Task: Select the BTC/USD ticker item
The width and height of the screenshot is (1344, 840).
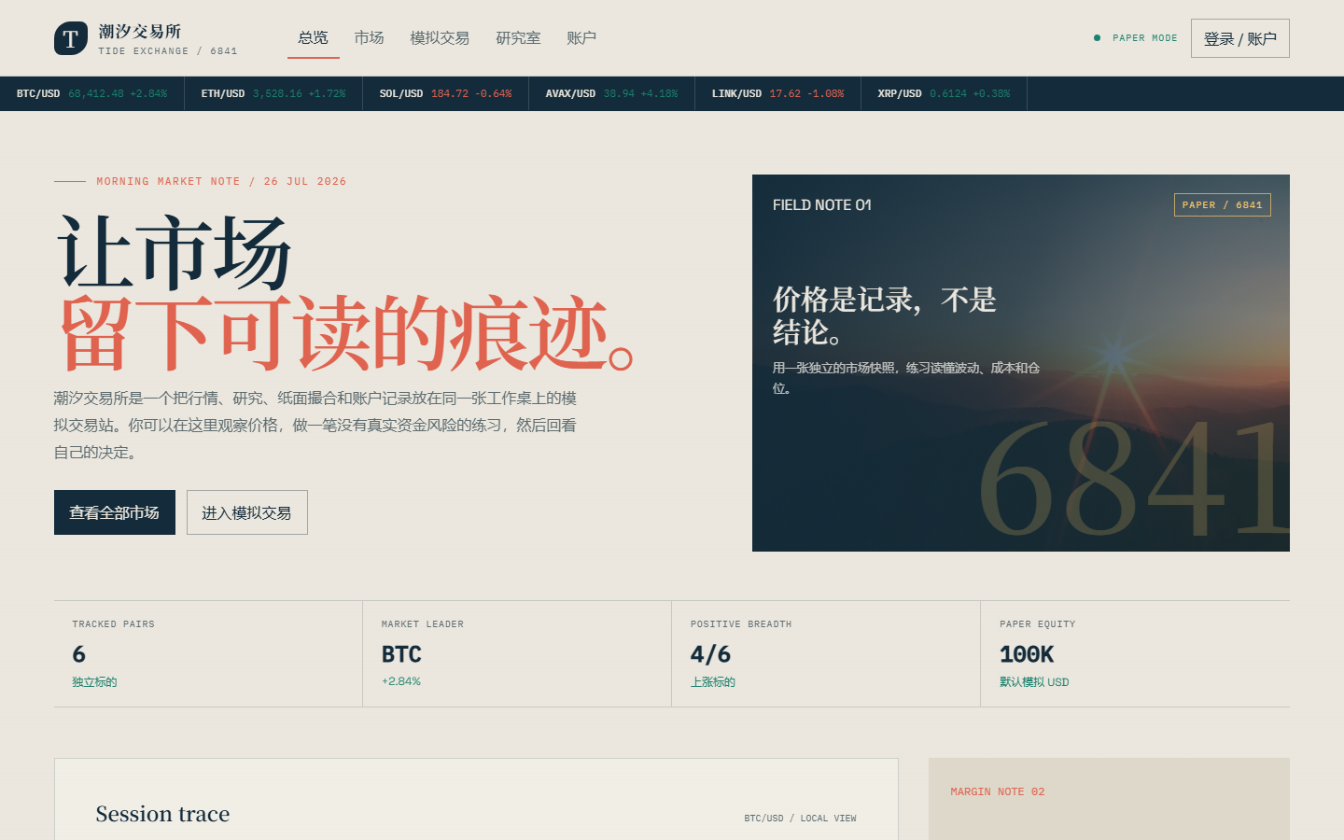Action: click(92, 93)
